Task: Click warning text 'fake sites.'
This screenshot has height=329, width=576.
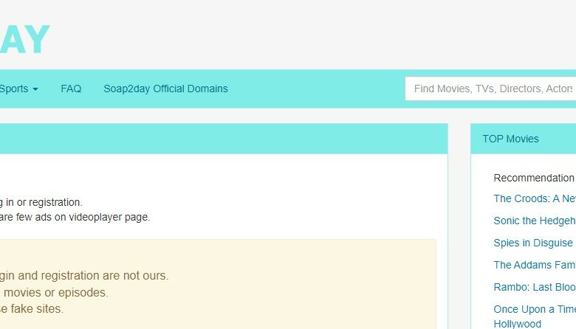Action: (37, 309)
